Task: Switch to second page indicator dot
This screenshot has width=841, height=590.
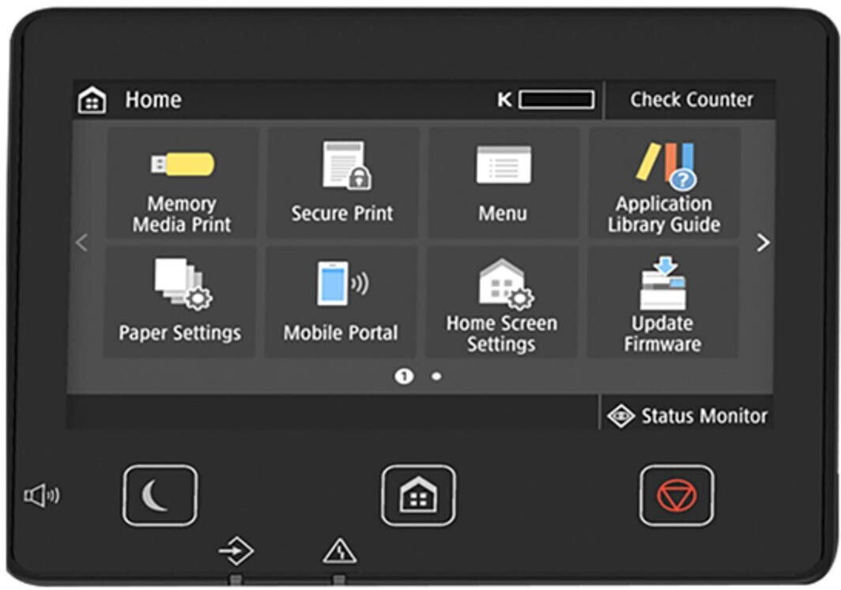Action: tap(436, 376)
